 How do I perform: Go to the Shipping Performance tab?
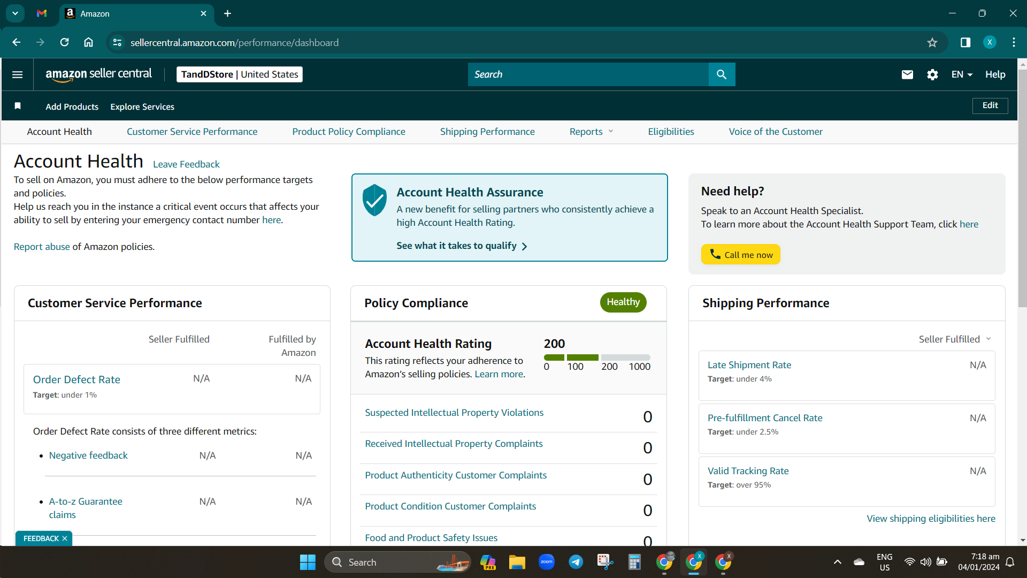click(x=487, y=132)
